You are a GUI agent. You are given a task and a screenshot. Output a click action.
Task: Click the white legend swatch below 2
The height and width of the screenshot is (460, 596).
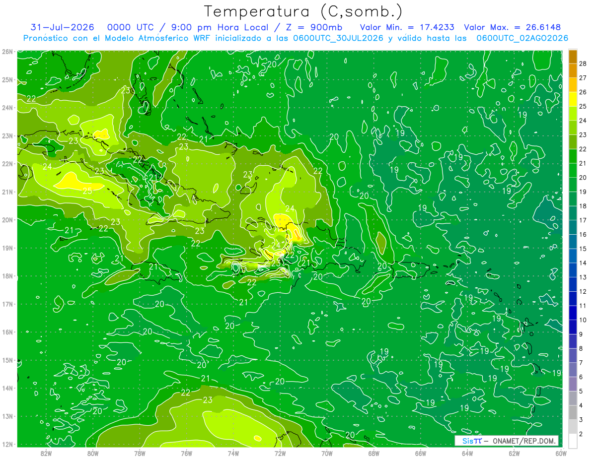[573, 441]
